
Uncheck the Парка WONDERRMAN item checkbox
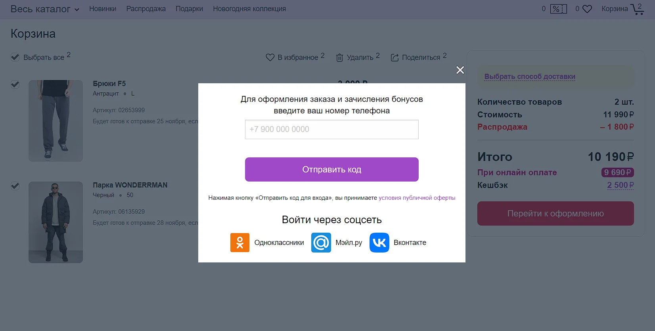tap(15, 186)
